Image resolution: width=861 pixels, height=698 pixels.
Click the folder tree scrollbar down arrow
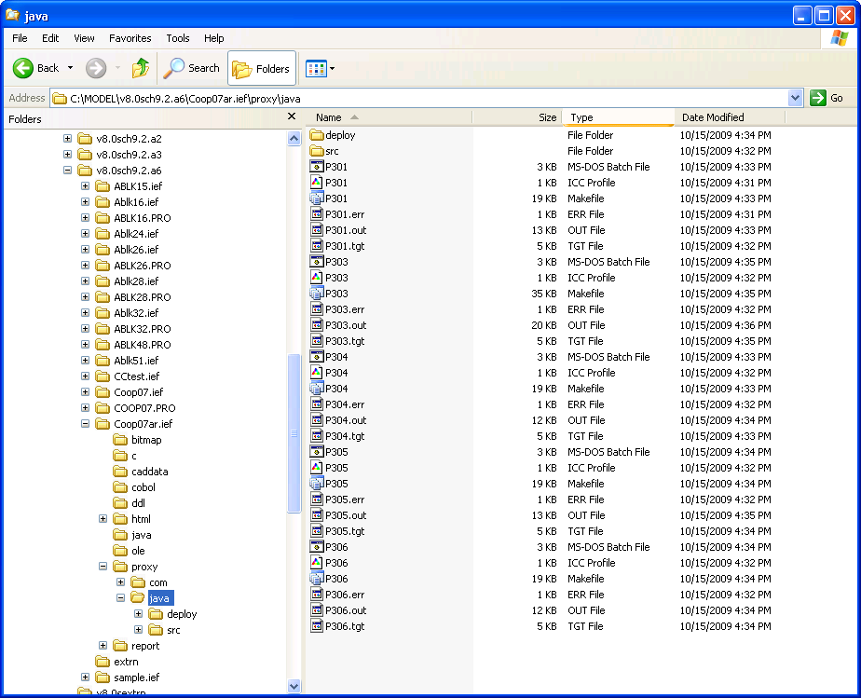294,686
